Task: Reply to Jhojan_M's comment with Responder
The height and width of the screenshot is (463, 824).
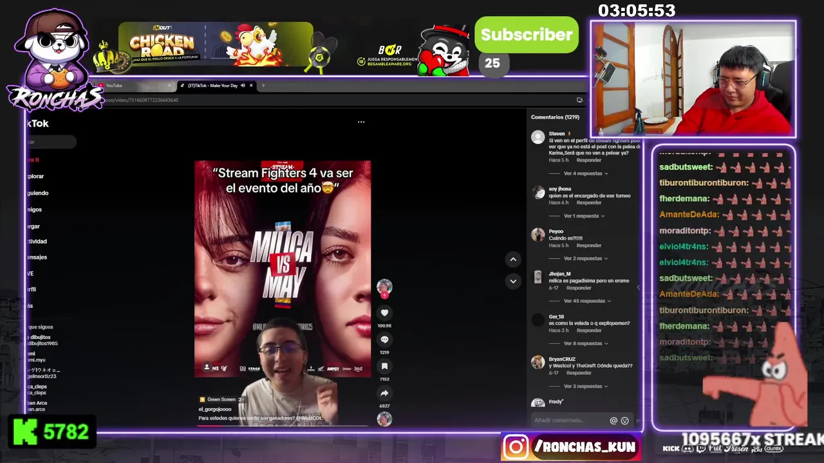Action: [579, 288]
